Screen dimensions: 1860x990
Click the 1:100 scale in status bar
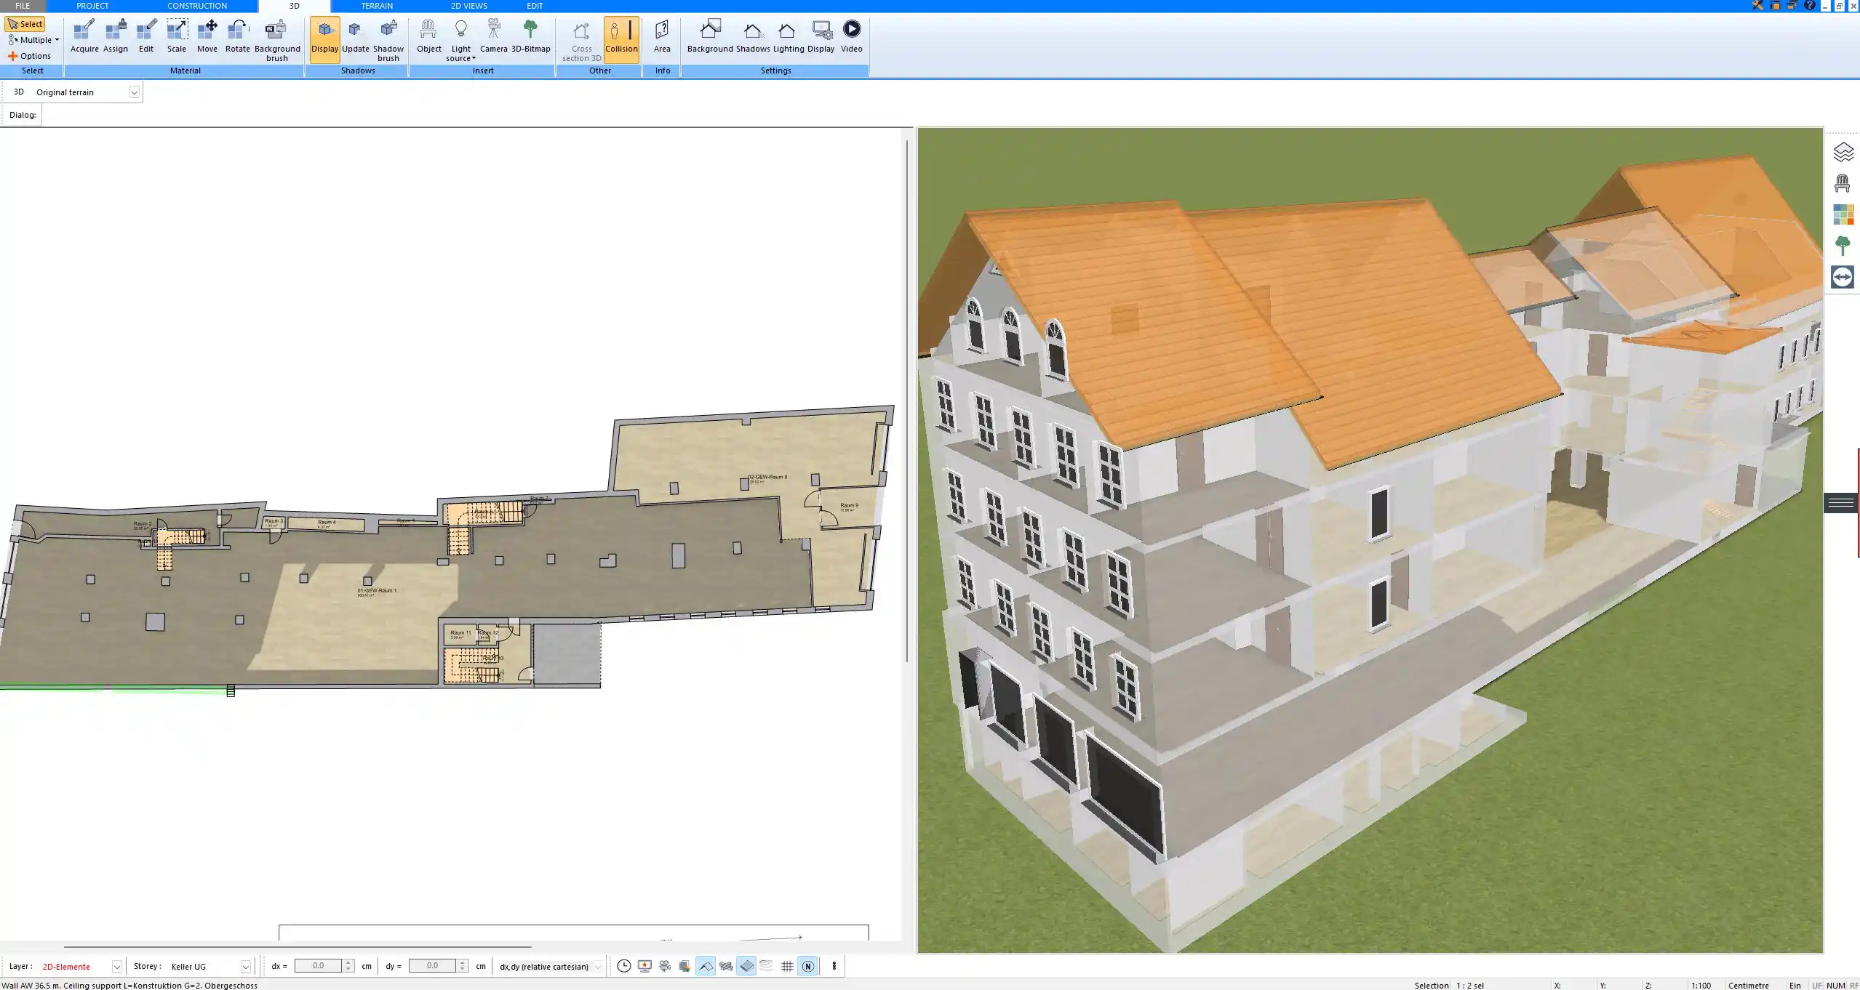(x=1701, y=986)
